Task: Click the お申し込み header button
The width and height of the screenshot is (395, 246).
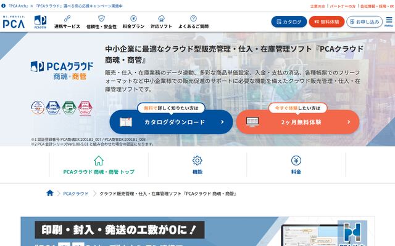Action: click(364, 22)
